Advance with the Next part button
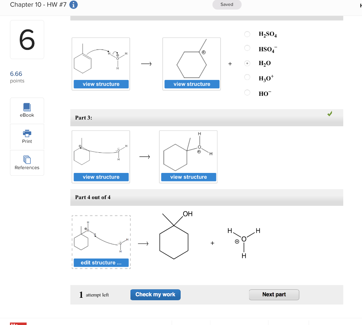Screen dimensions: 362x325 [x=274, y=294]
